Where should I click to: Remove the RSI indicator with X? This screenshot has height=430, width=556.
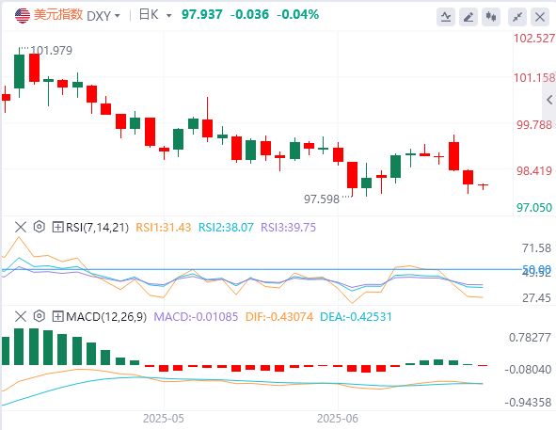tap(21, 227)
